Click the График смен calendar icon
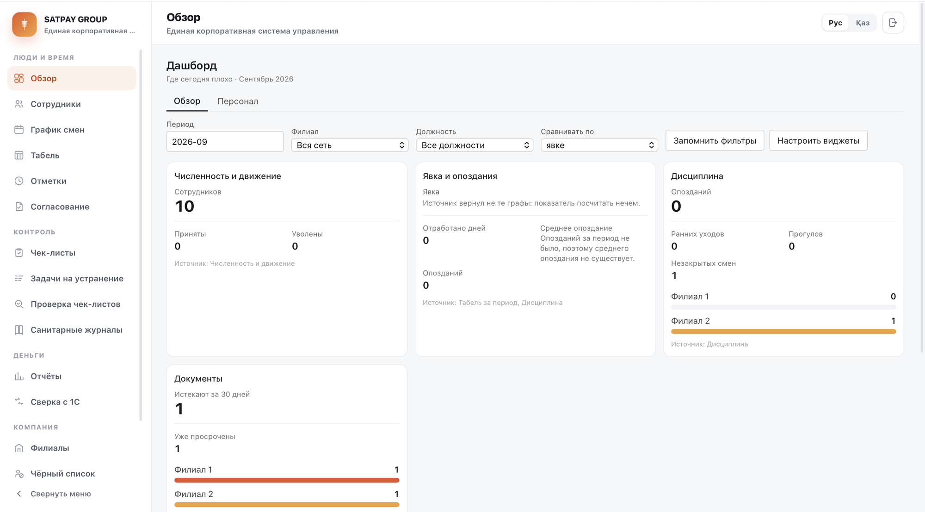This screenshot has height=512, width=925. tap(19, 130)
